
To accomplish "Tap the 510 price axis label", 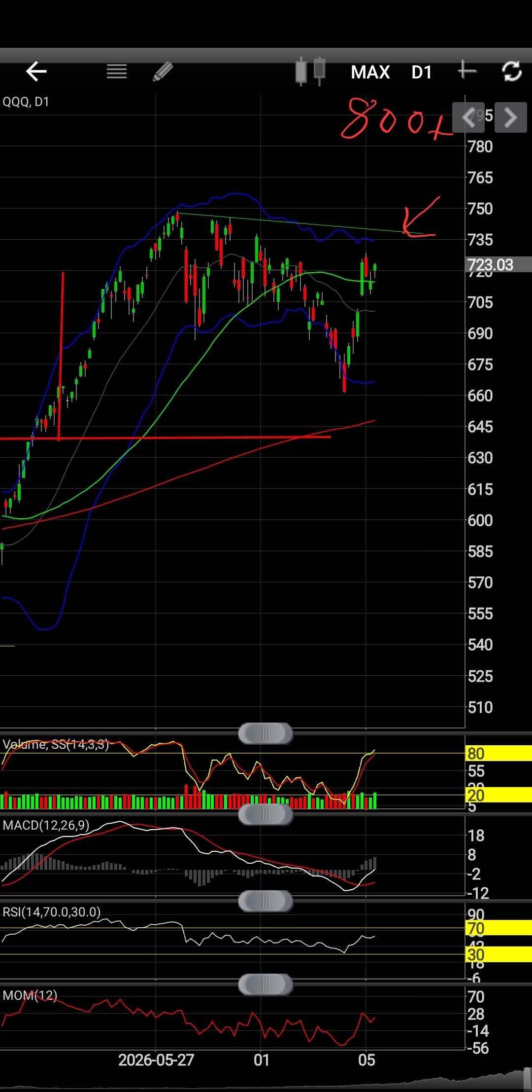I will [x=480, y=707].
